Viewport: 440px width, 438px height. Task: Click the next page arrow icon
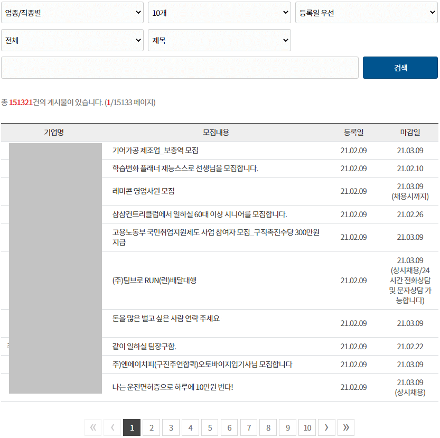click(326, 427)
